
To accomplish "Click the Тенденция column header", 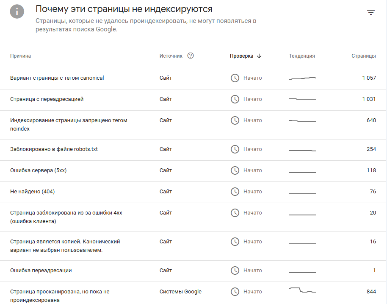I will point(302,56).
